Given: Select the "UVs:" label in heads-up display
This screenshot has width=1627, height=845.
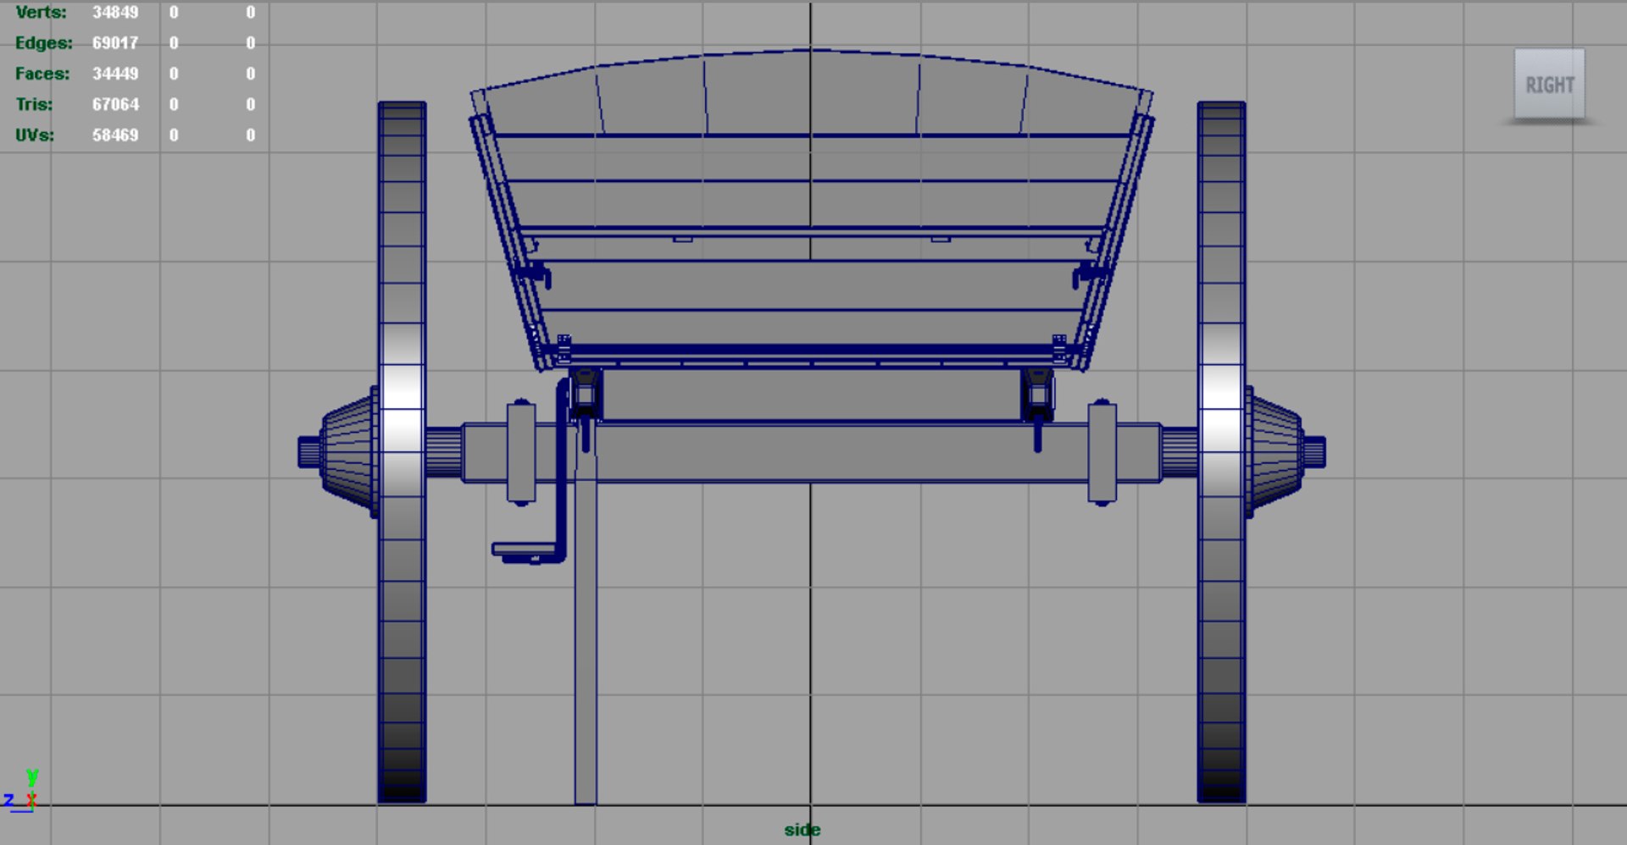Looking at the screenshot, I should click(35, 135).
